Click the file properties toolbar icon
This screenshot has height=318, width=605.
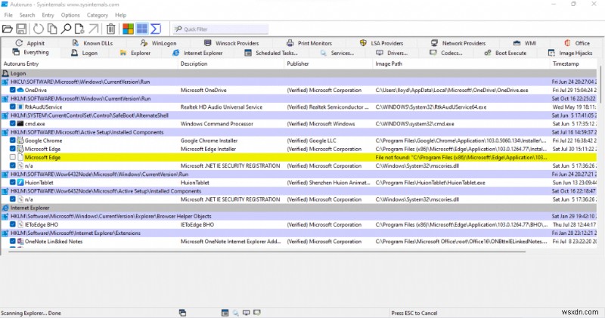pos(79,29)
